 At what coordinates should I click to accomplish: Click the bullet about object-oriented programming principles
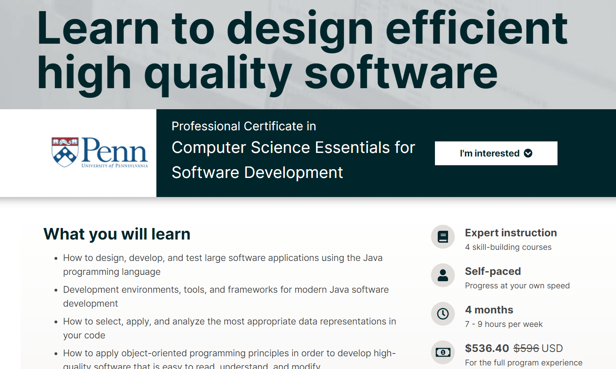pyautogui.click(x=229, y=359)
